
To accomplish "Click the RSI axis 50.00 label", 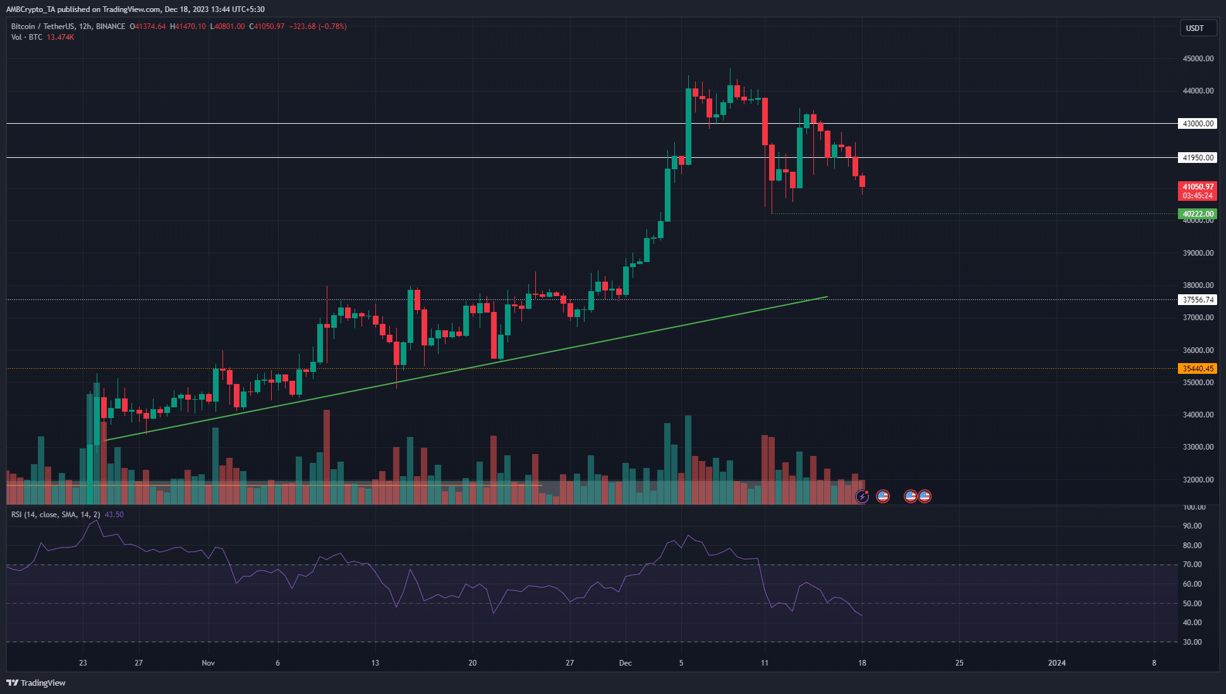I will point(1193,604).
